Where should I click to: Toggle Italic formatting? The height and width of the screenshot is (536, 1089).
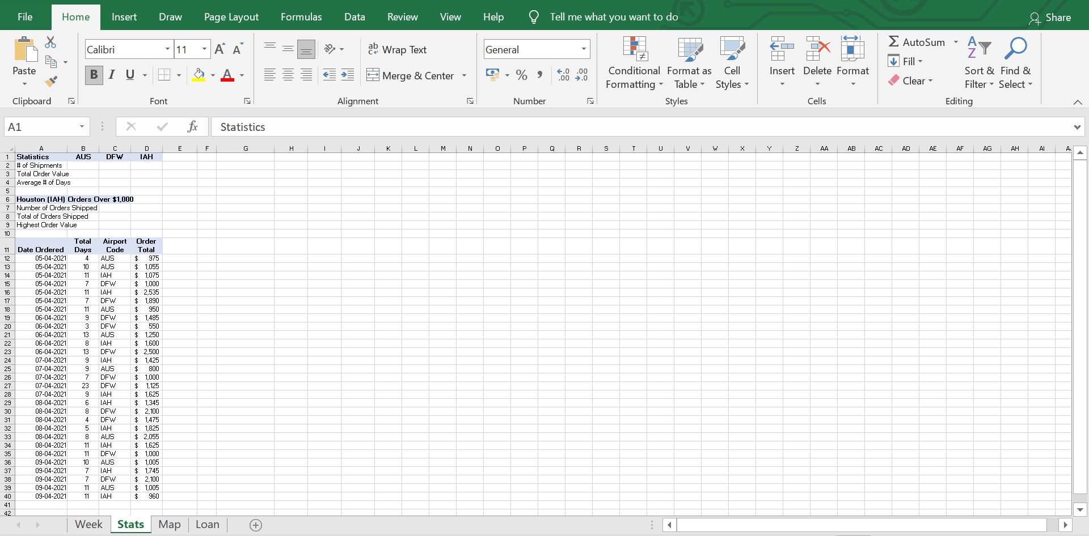pyautogui.click(x=112, y=75)
